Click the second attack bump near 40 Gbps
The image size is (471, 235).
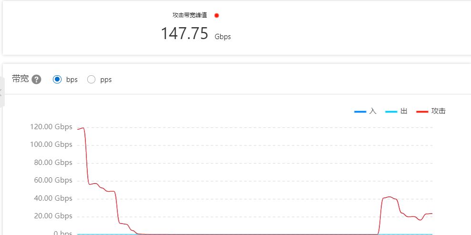point(389,197)
